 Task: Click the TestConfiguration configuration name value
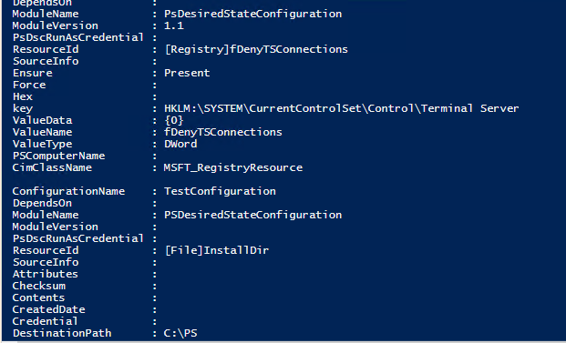pos(220,191)
